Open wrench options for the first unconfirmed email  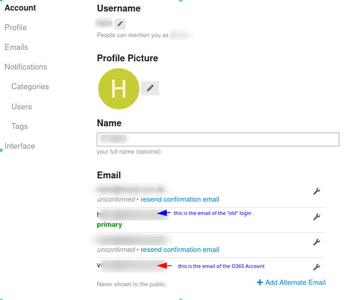pos(317,191)
